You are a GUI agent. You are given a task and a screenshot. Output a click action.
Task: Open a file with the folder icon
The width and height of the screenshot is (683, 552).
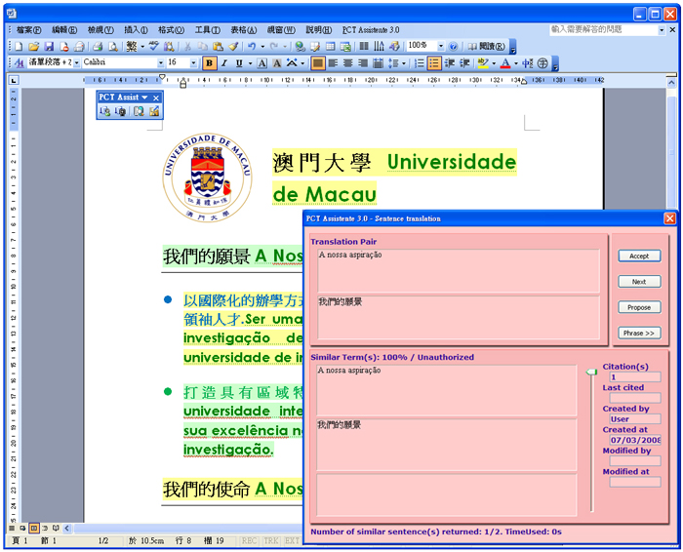33,46
